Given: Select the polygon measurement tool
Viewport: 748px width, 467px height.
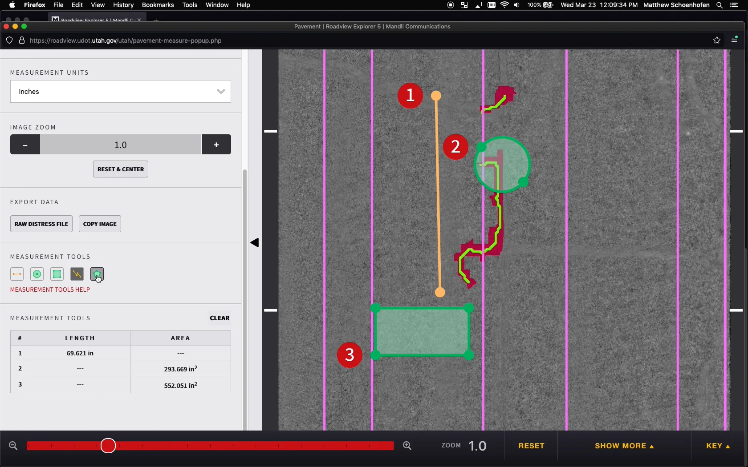Looking at the screenshot, I should click(x=97, y=274).
